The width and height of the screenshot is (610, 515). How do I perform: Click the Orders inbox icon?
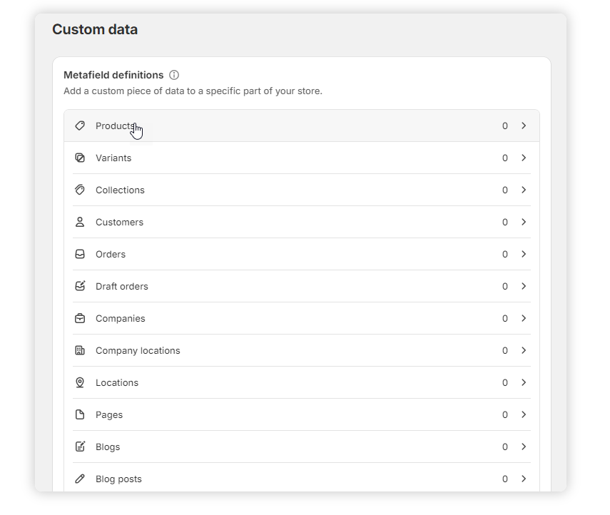click(x=80, y=254)
